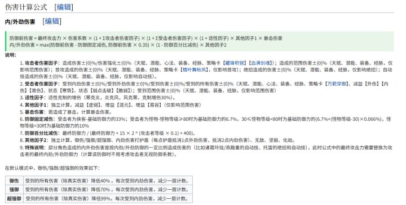Click 编辑 link beside 伤害计算公式 heading
The height and width of the screenshot is (205, 406).
coord(64,7)
